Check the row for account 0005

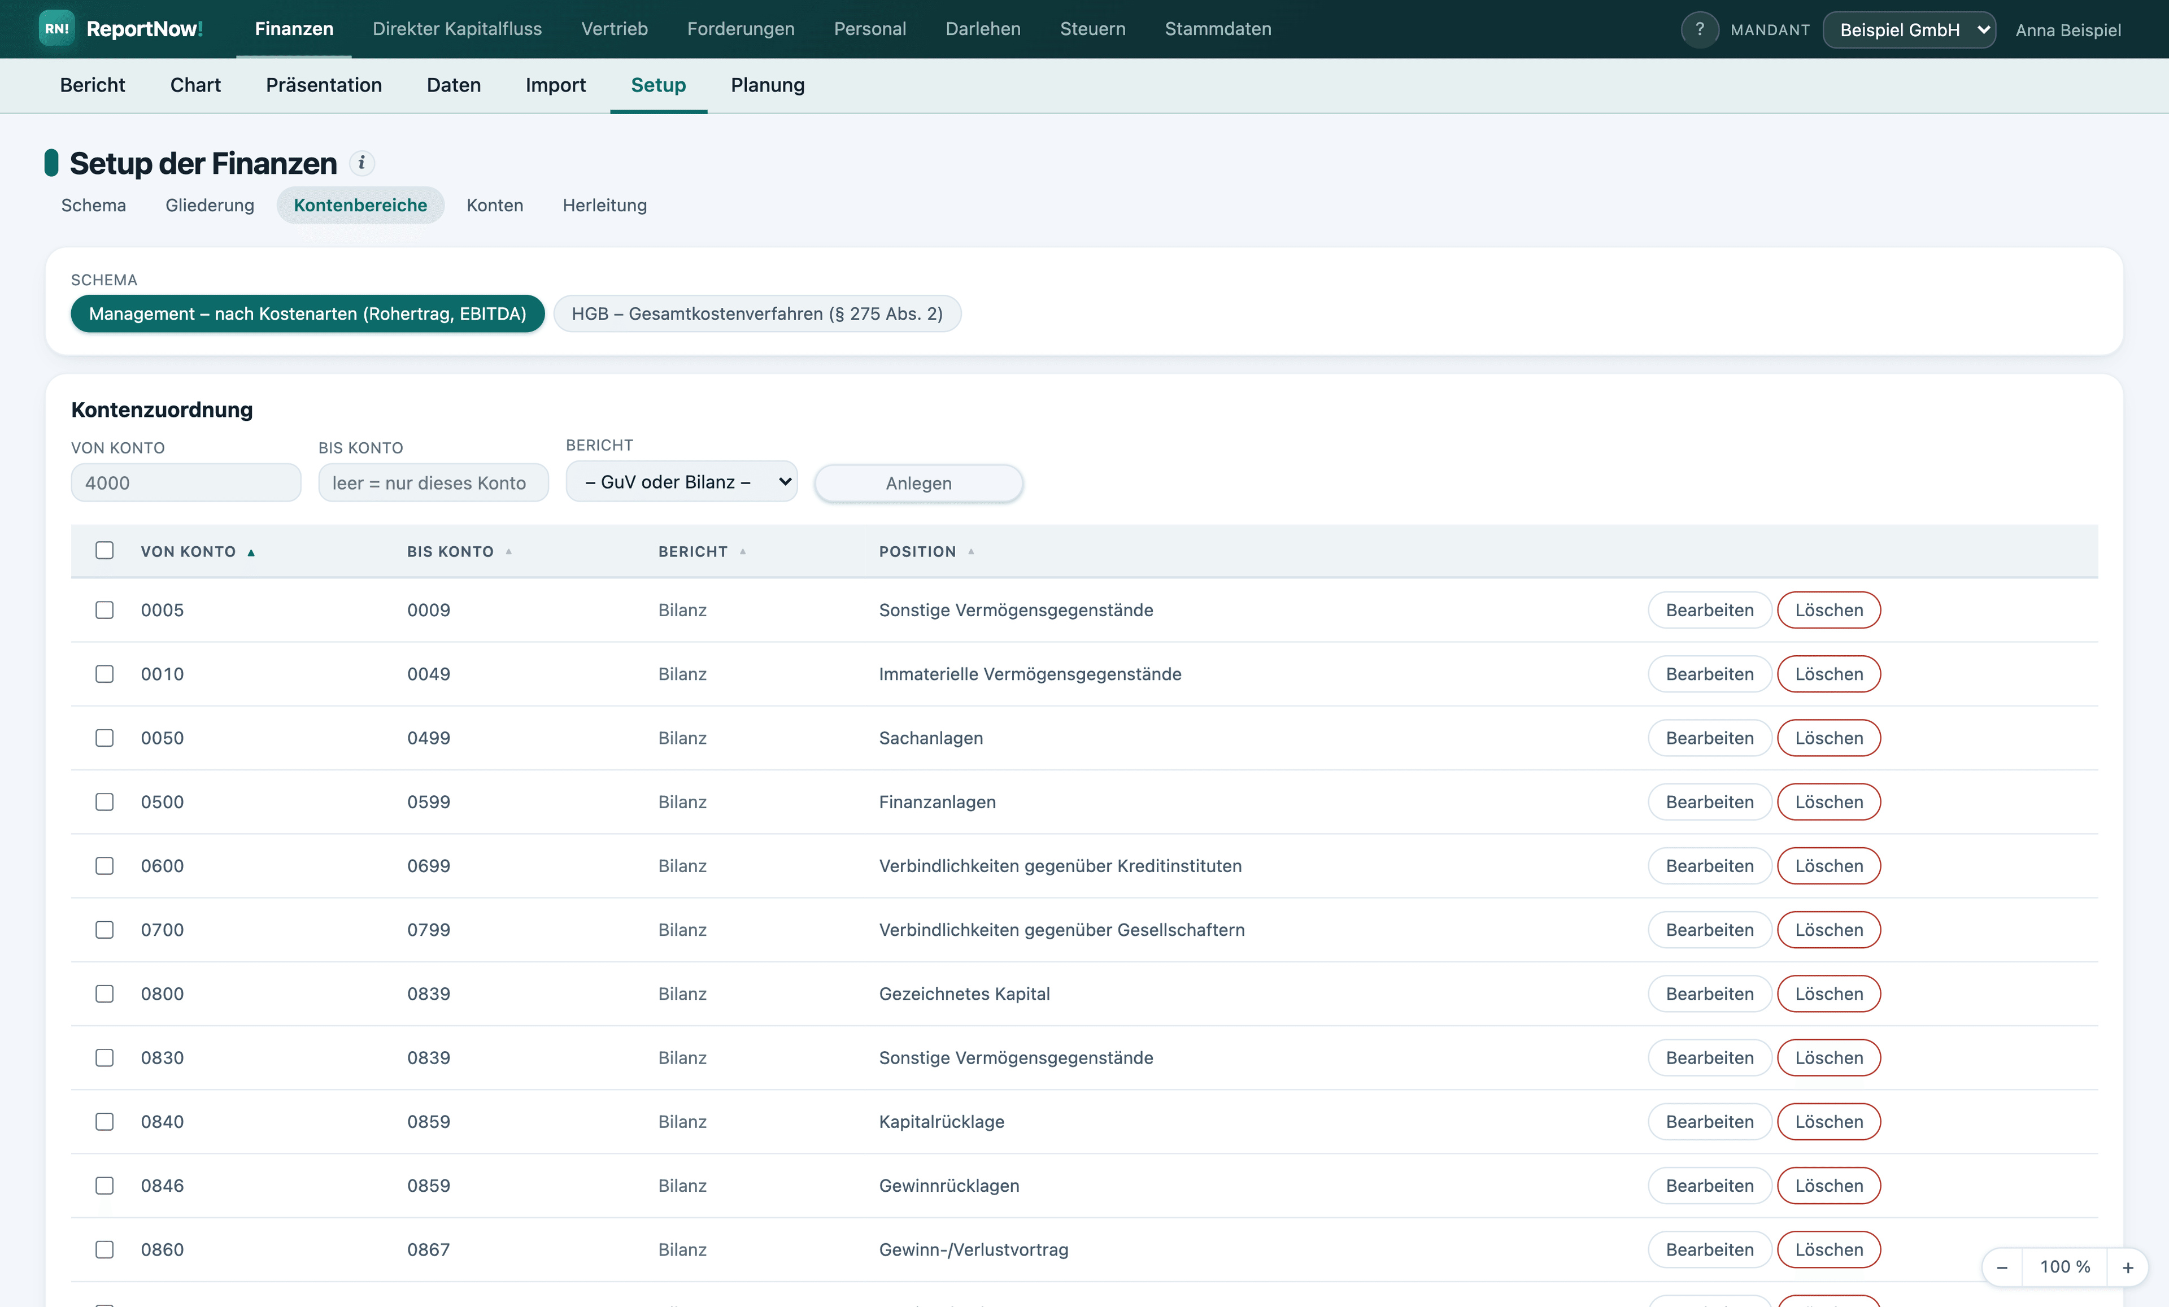(x=104, y=610)
